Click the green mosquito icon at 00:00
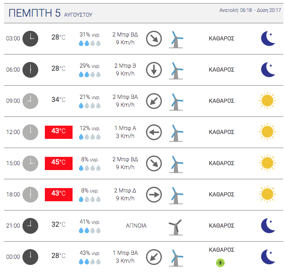The image size is (285, 272). 220,262
